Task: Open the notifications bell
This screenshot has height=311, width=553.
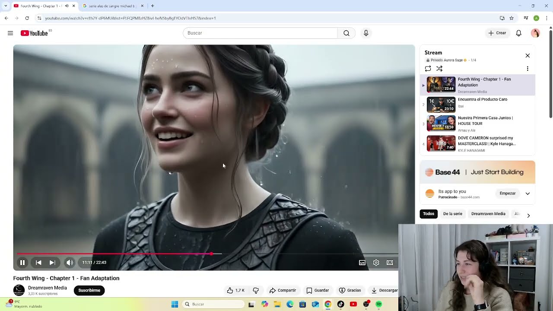Action: tap(519, 33)
